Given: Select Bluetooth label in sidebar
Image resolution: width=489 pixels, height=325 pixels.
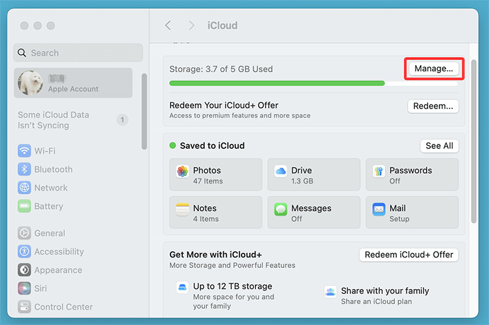Looking at the screenshot, I should click(x=53, y=170).
